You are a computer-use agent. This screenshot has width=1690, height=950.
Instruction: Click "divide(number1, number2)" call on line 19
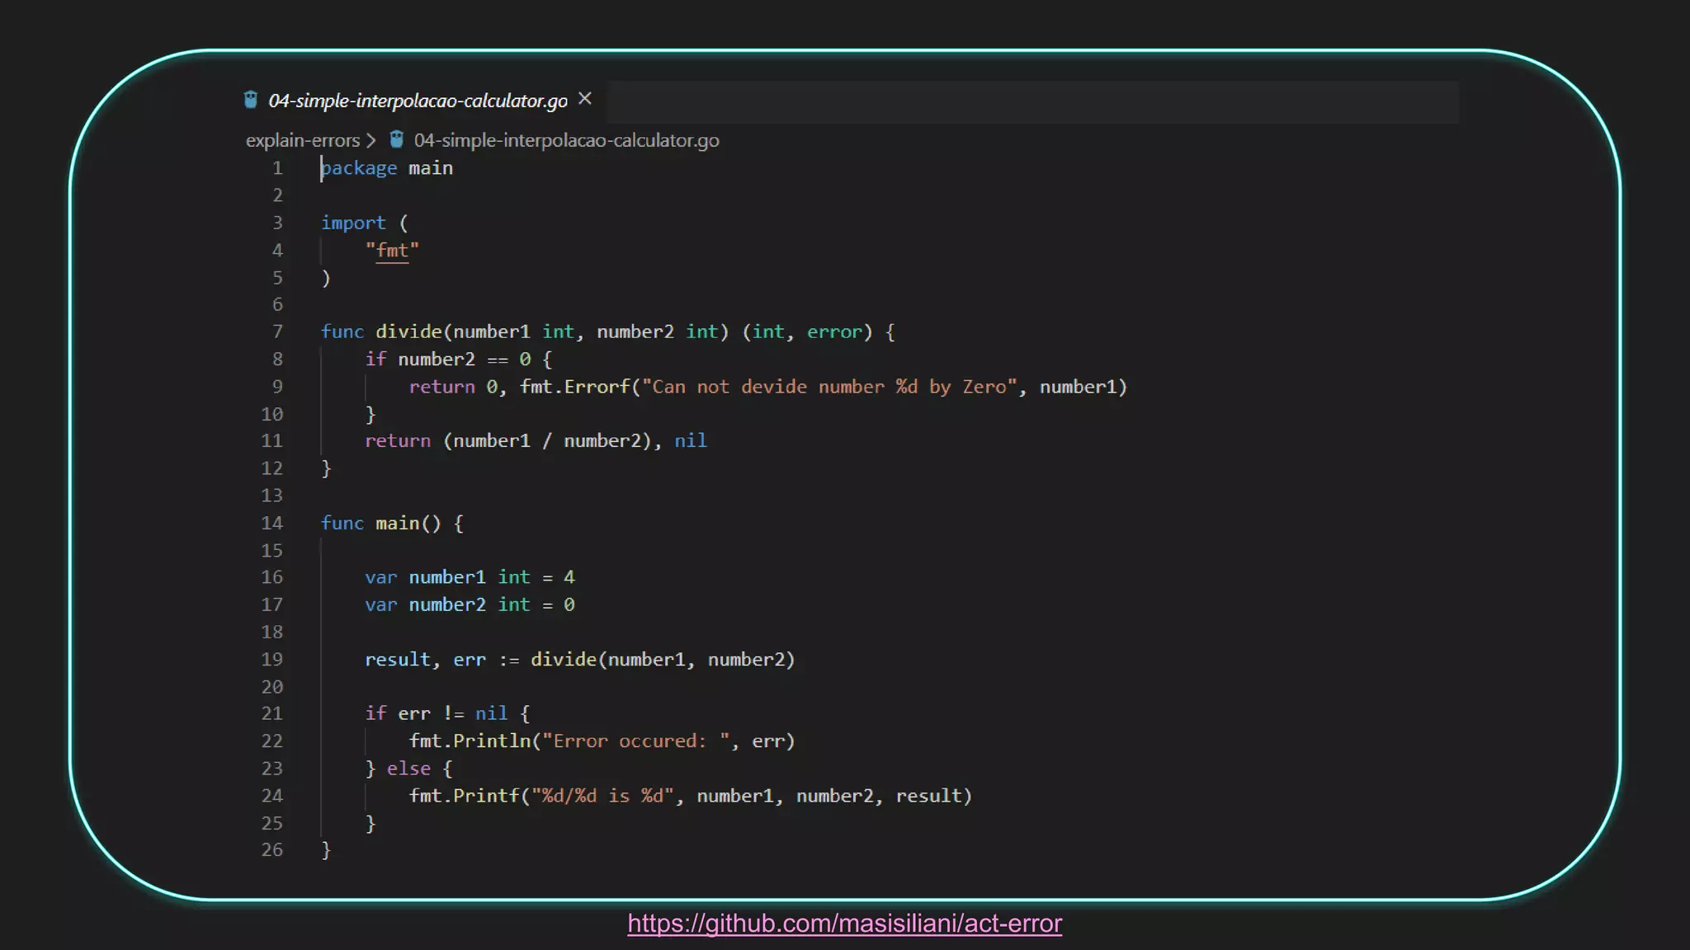(x=663, y=660)
